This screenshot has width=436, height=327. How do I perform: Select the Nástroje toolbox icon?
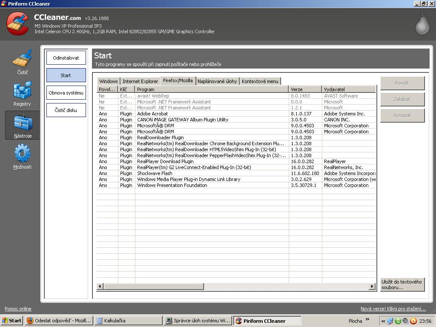tap(23, 122)
